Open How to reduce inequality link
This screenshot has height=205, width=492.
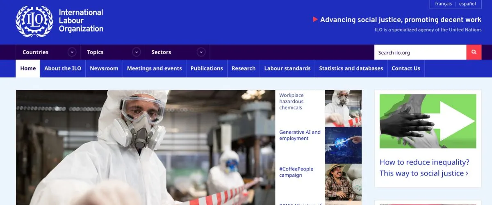pyautogui.click(x=424, y=168)
